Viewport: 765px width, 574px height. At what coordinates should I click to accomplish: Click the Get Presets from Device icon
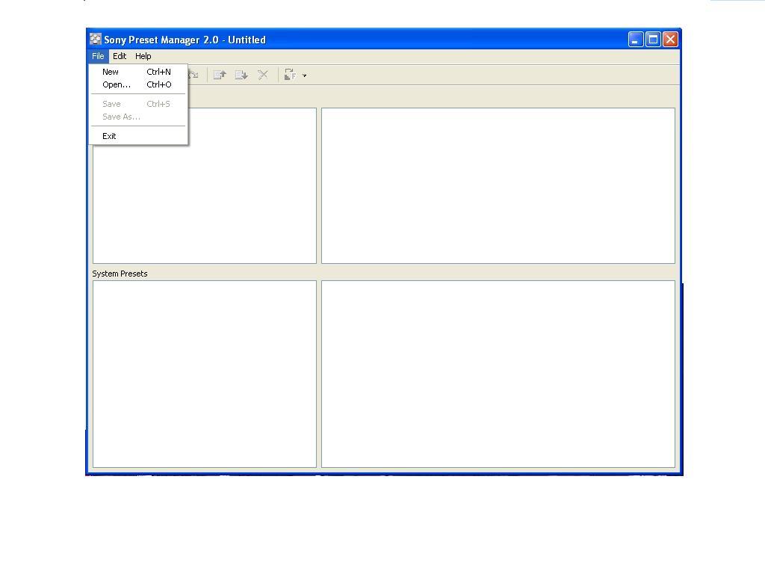point(241,74)
